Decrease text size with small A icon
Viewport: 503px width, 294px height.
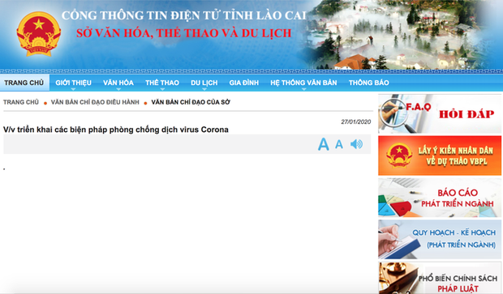339,145
